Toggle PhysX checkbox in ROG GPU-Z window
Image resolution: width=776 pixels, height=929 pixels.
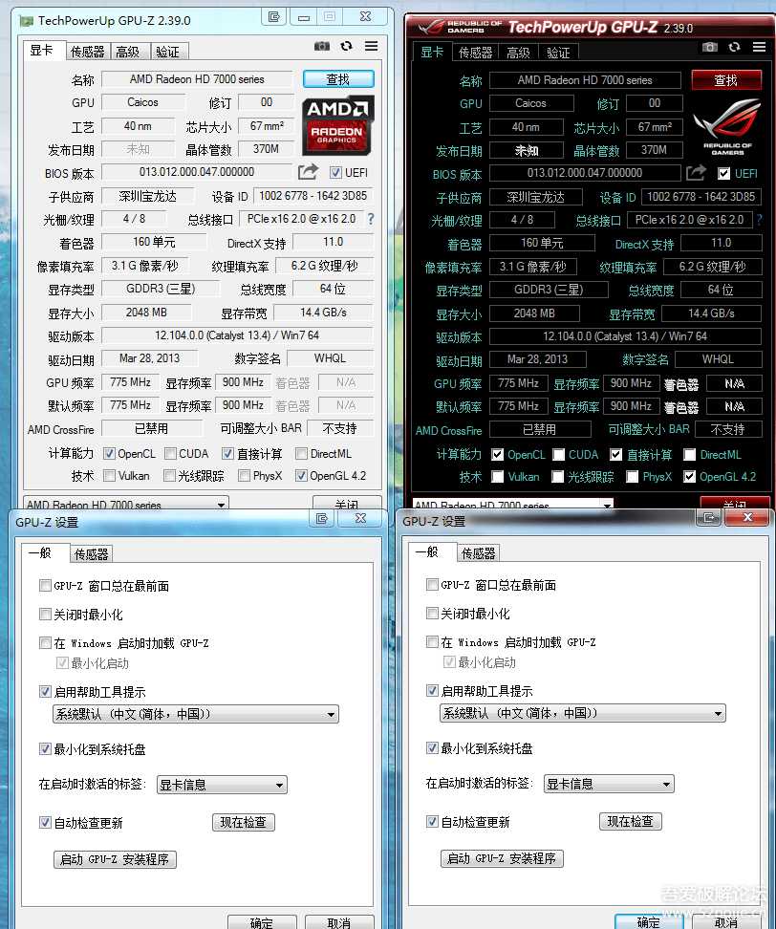click(632, 476)
